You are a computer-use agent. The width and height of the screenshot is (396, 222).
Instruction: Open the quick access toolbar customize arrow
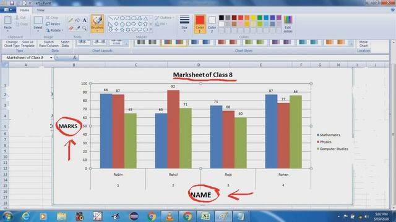coord(30,3)
